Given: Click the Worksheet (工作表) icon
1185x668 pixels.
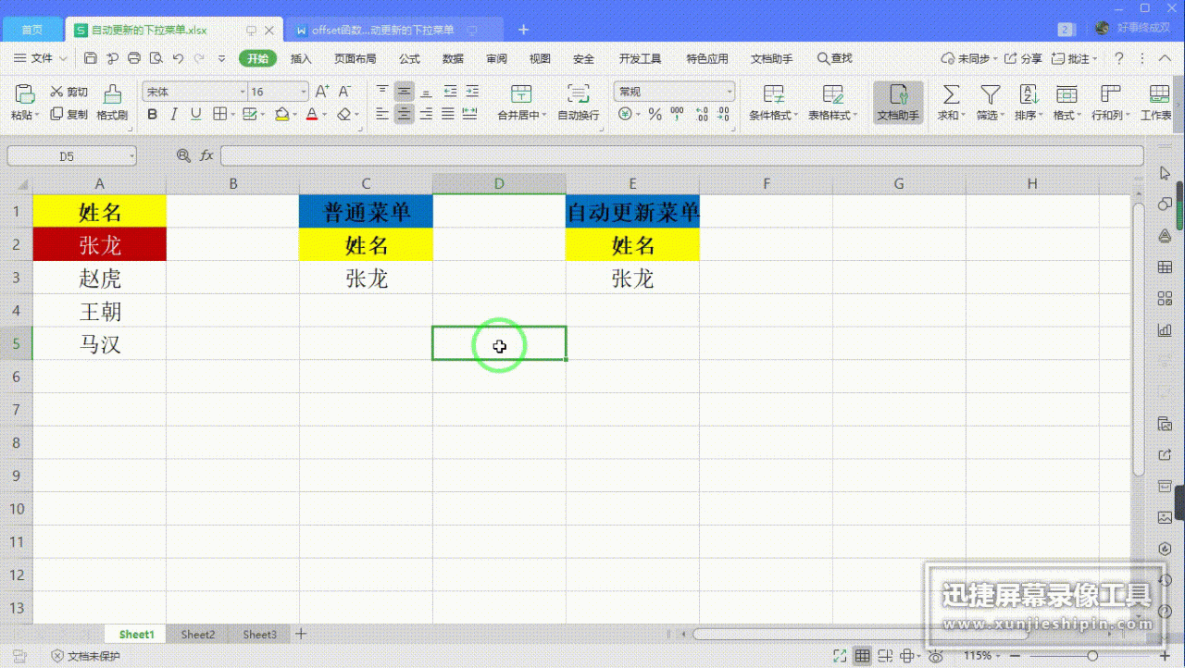Looking at the screenshot, I should pyautogui.click(x=1158, y=103).
